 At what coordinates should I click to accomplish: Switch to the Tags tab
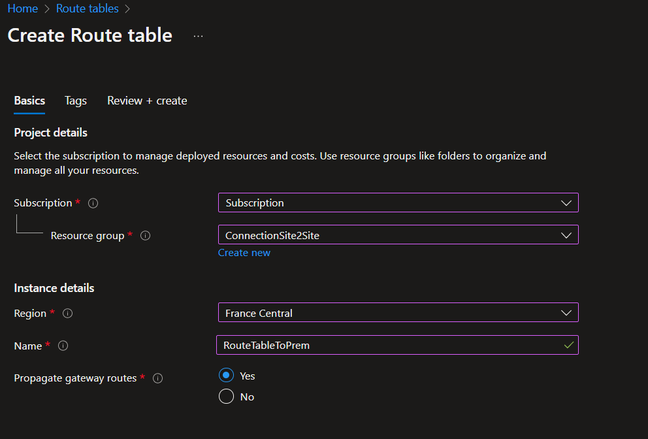click(x=76, y=101)
